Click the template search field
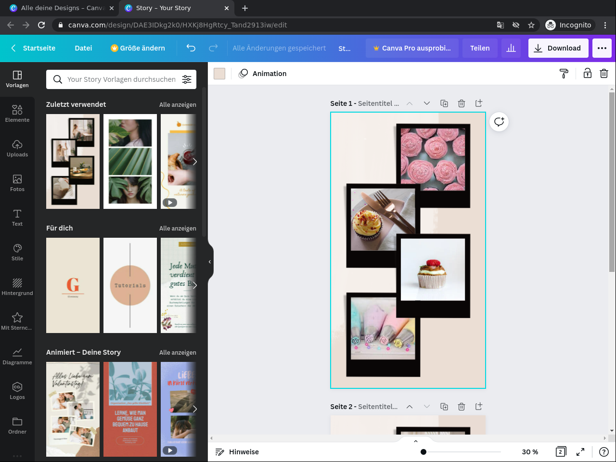The width and height of the screenshot is (616, 462). coord(121,79)
